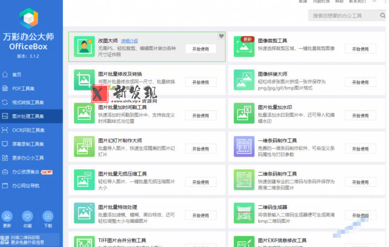The width and height of the screenshot is (389, 247).
Task: Open the 图像裁剪工具 icon
Action: 244,47
